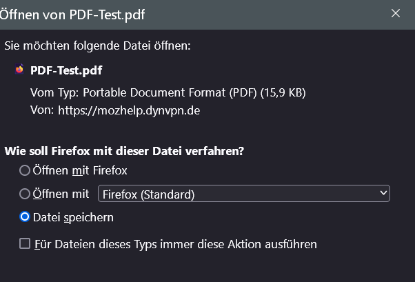The width and height of the screenshot is (415, 282).
Task: Click the "Öffnen mit Firefox" option label
Action: [80, 170]
